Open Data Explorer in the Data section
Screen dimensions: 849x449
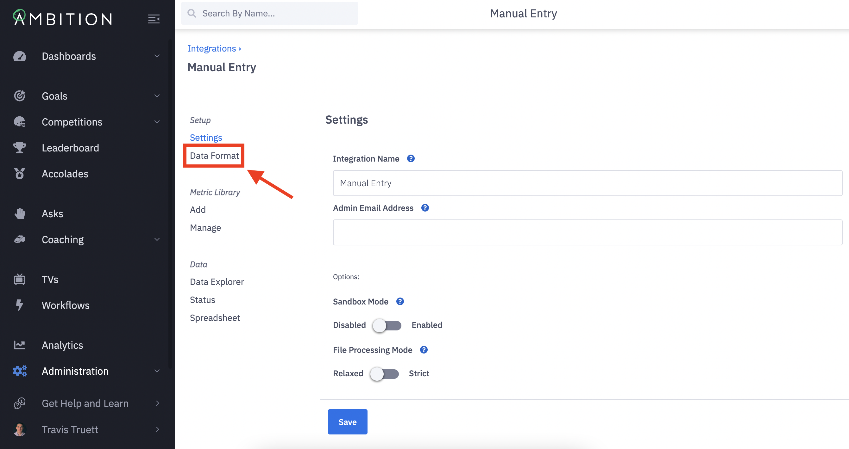tap(217, 282)
